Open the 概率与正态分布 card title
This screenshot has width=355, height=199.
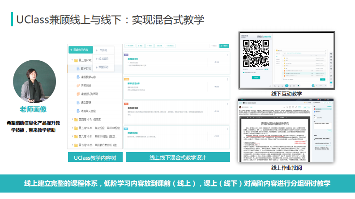point(133,83)
